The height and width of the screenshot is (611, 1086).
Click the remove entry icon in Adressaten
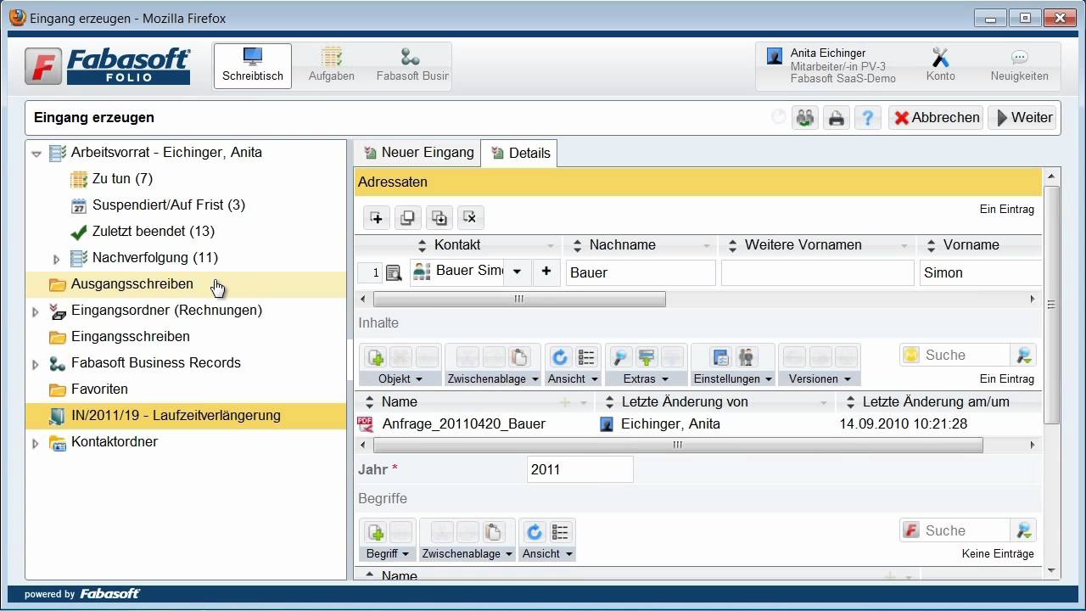tap(470, 218)
